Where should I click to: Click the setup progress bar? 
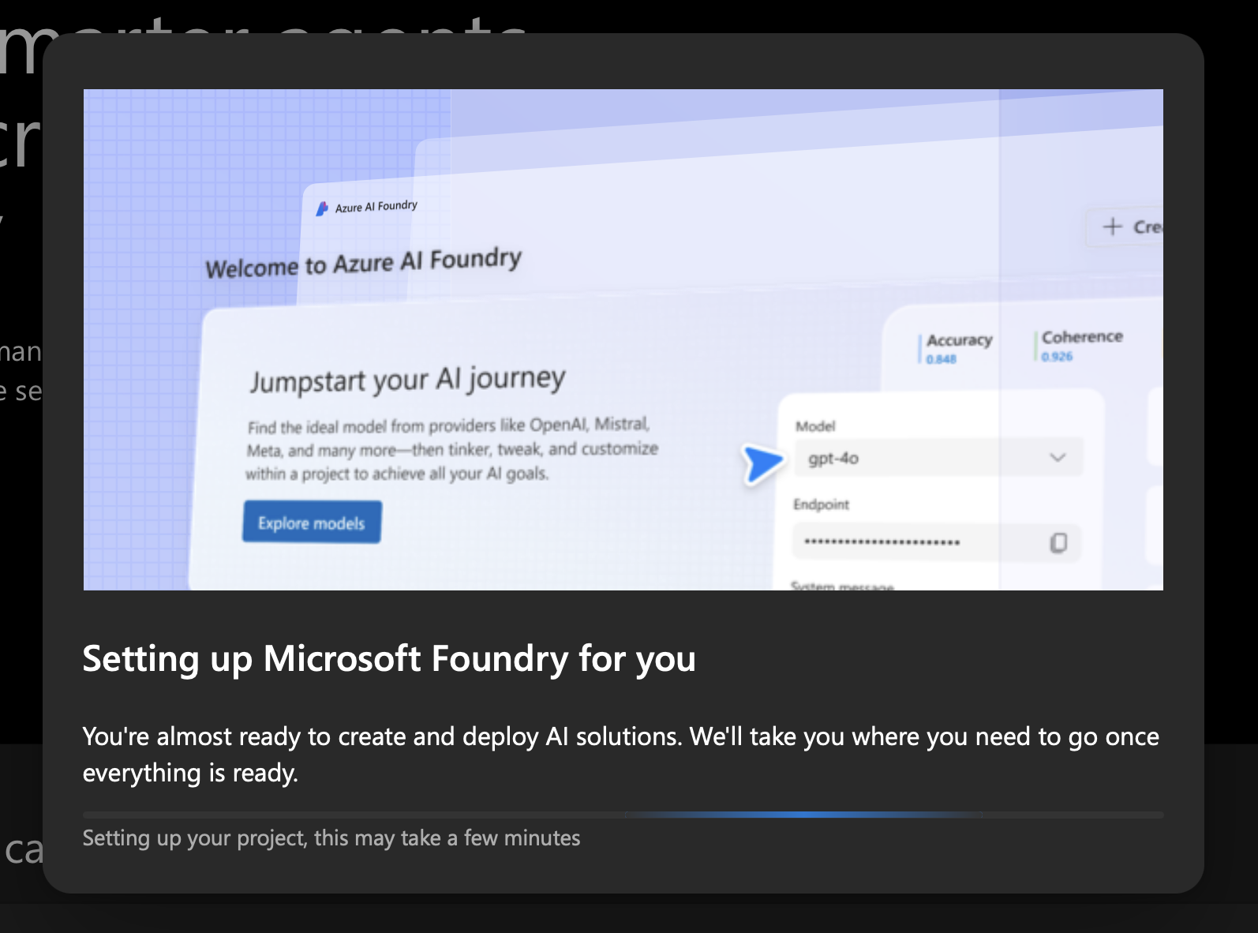coord(623,815)
